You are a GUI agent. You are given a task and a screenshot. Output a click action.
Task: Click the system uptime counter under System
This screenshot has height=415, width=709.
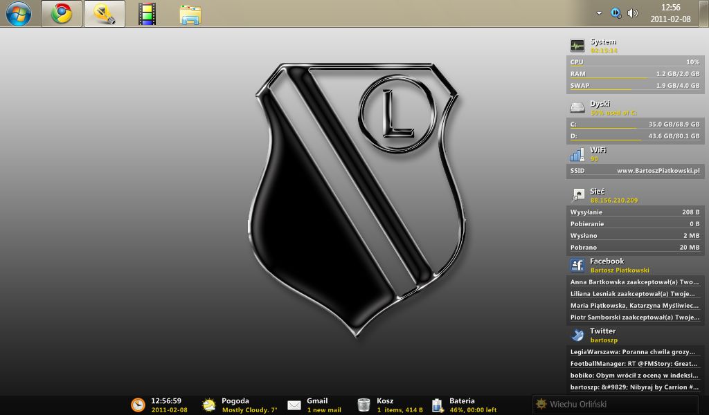pos(604,50)
